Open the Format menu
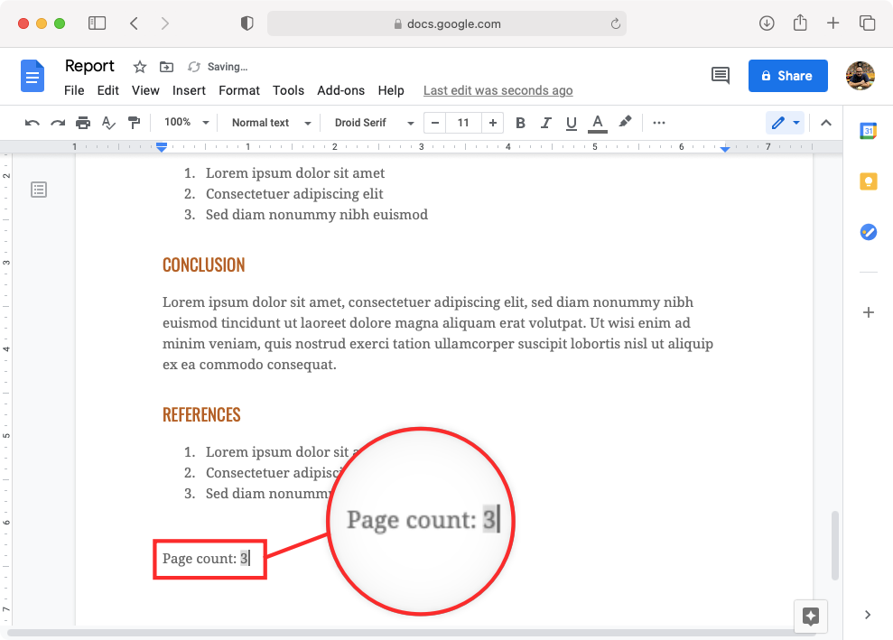 click(x=238, y=90)
